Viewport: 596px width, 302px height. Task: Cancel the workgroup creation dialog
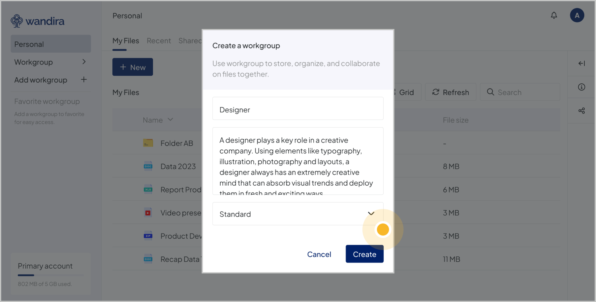(319, 254)
